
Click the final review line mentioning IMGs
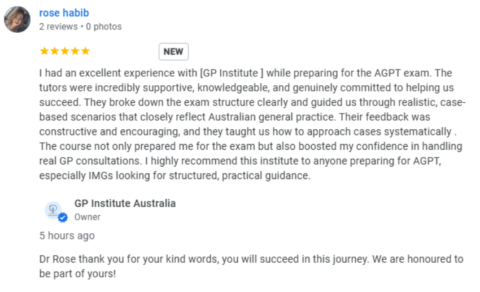pyautogui.click(x=175, y=176)
